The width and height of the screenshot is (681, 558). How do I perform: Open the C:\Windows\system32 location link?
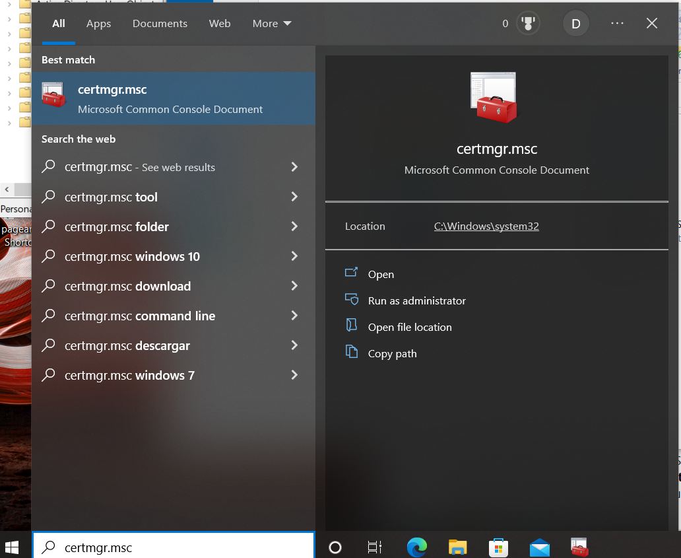[486, 227]
